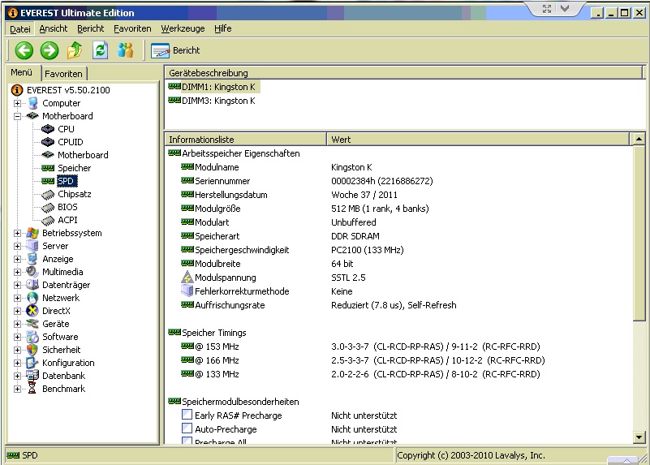
Task: Select the SPD tree item
Action: pyautogui.click(x=66, y=181)
